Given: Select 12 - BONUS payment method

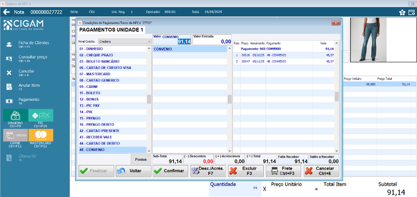Looking at the screenshot, I should 113,99.
